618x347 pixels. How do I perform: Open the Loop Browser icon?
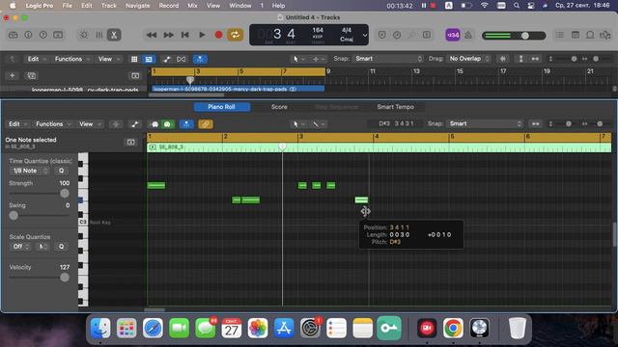[590, 35]
